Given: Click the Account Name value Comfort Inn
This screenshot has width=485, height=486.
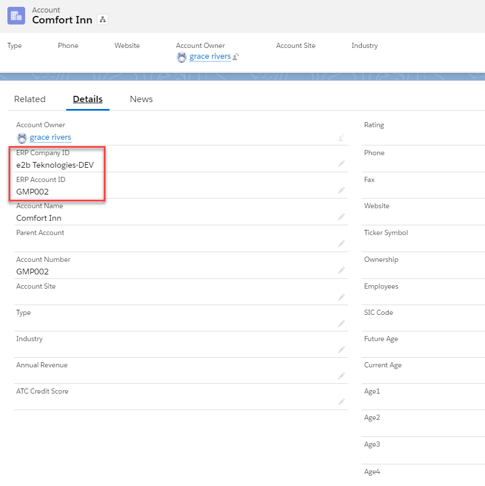Looking at the screenshot, I should pyautogui.click(x=39, y=218).
